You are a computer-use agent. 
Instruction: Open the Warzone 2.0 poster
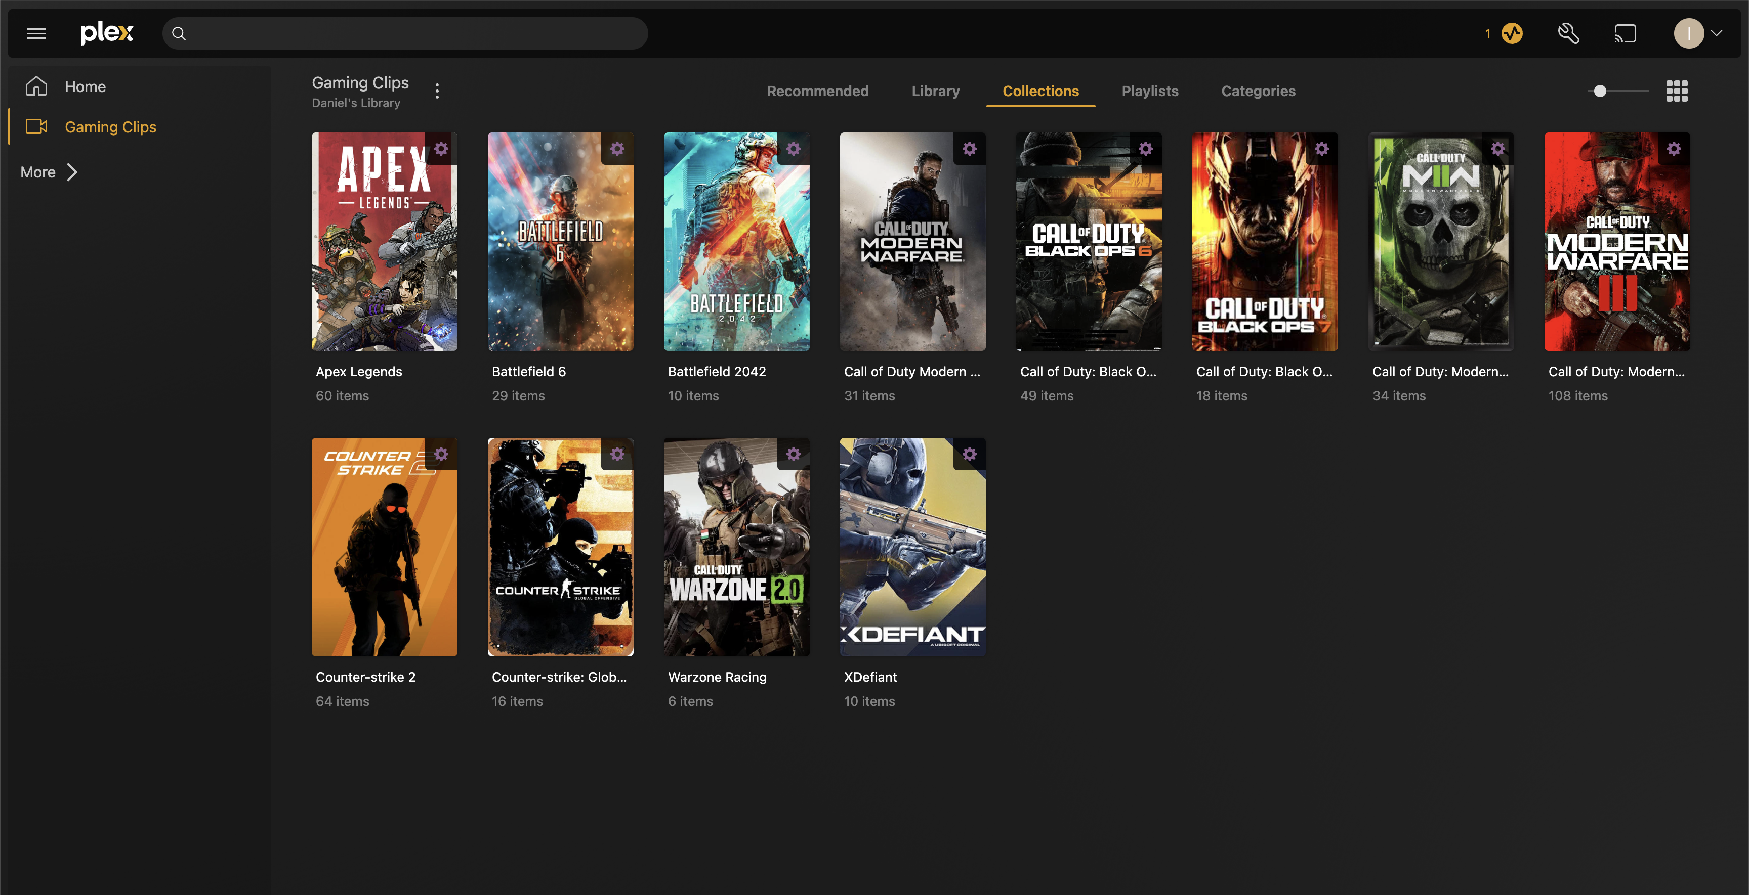point(737,547)
